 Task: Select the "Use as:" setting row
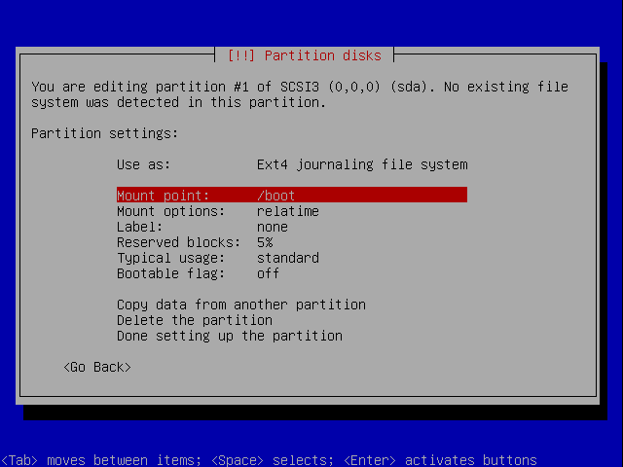[292, 164]
